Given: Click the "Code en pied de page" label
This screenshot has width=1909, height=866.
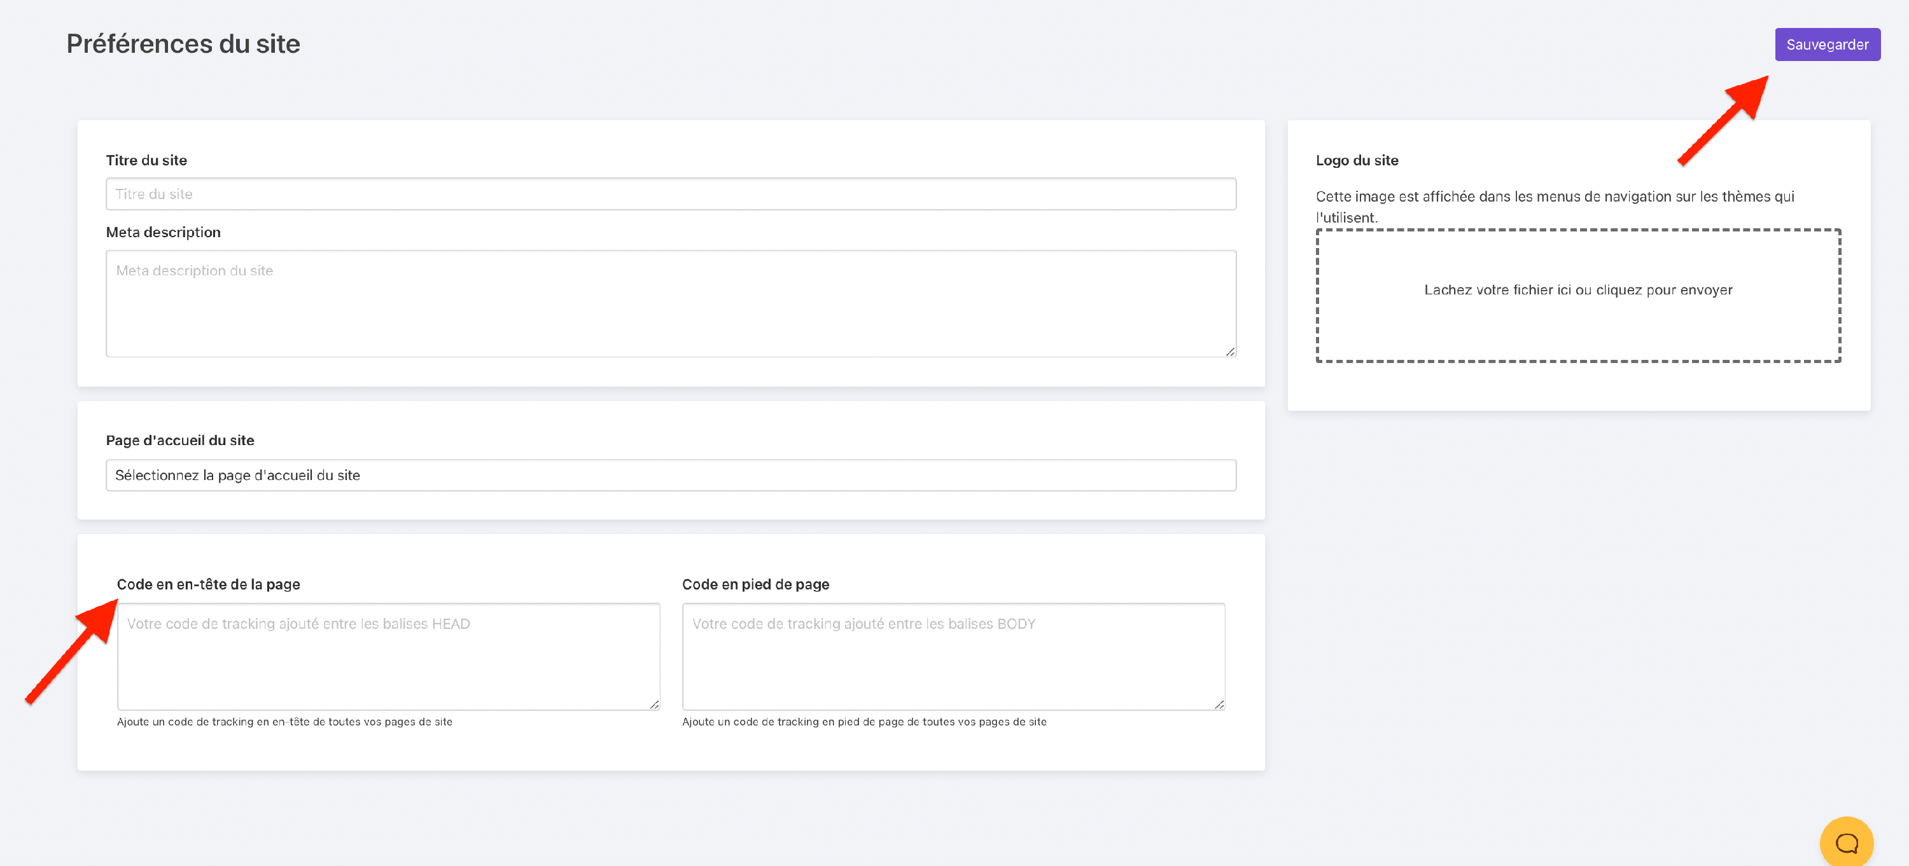Looking at the screenshot, I should click(x=755, y=584).
